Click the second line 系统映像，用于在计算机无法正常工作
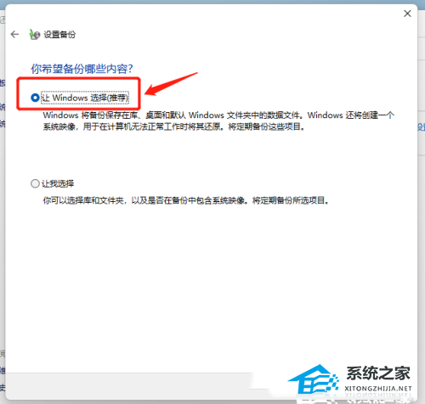 tap(173, 126)
